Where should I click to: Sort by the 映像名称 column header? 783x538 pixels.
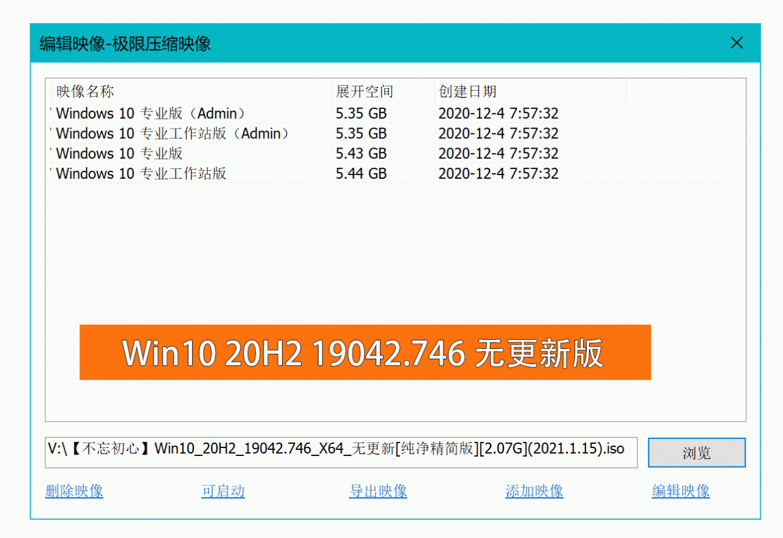point(191,92)
